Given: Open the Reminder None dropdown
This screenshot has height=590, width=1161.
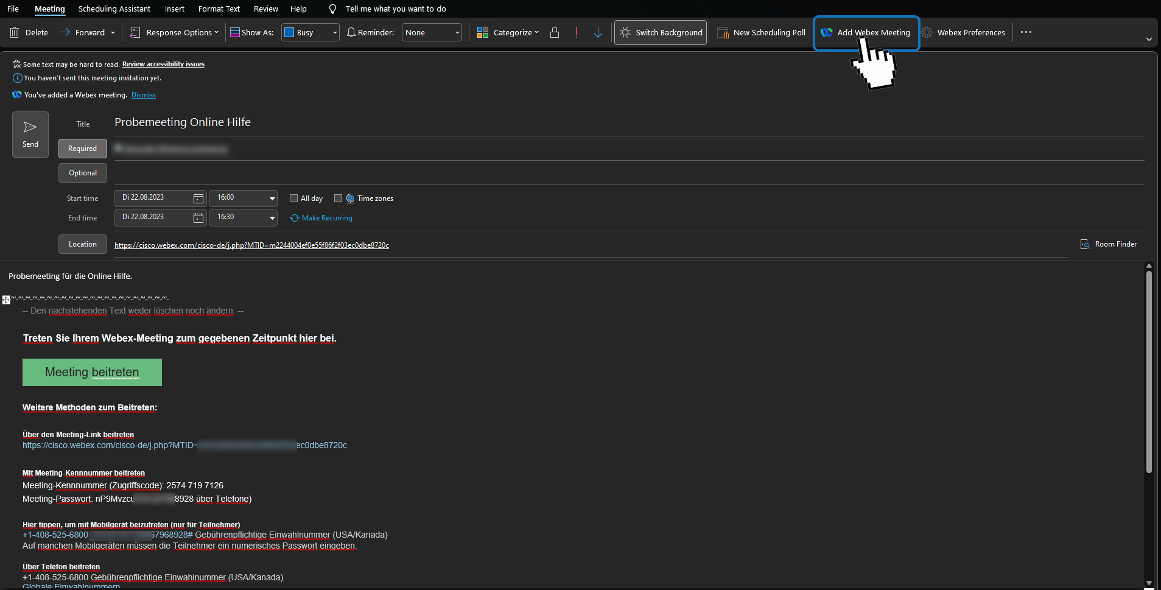Looking at the screenshot, I should [432, 33].
